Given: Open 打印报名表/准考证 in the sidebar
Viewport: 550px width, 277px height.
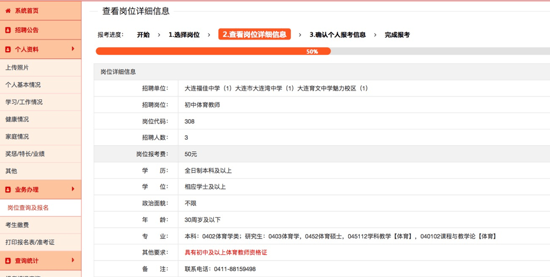Looking at the screenshot, I should pos(30,242).
